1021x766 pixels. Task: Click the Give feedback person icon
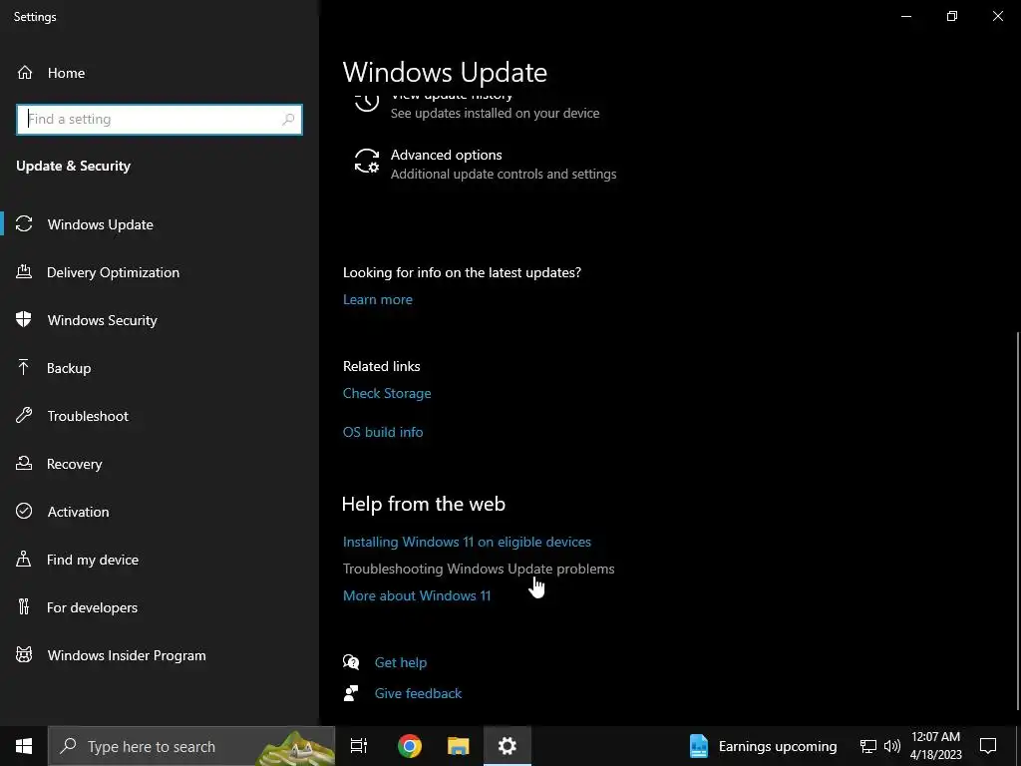351,693
